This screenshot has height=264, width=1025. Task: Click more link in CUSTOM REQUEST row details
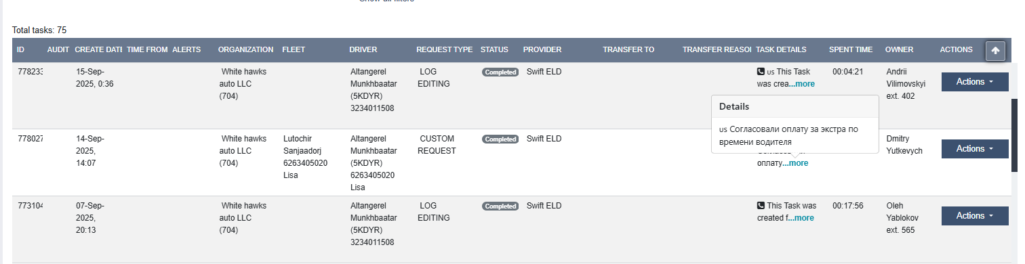[795, 163]
